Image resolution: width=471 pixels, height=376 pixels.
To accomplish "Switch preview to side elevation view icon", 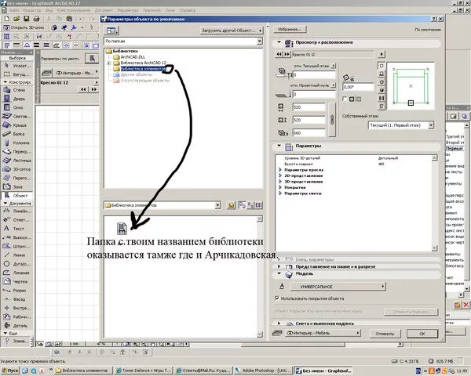I will [382, 74].
